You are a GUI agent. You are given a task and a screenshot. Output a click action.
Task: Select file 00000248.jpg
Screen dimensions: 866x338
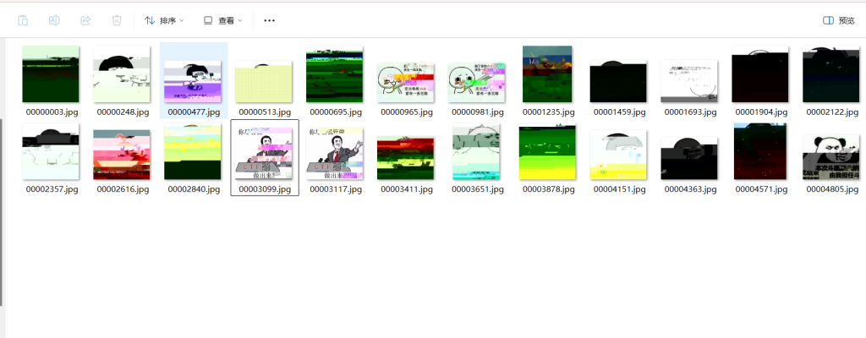coord(122,75)
